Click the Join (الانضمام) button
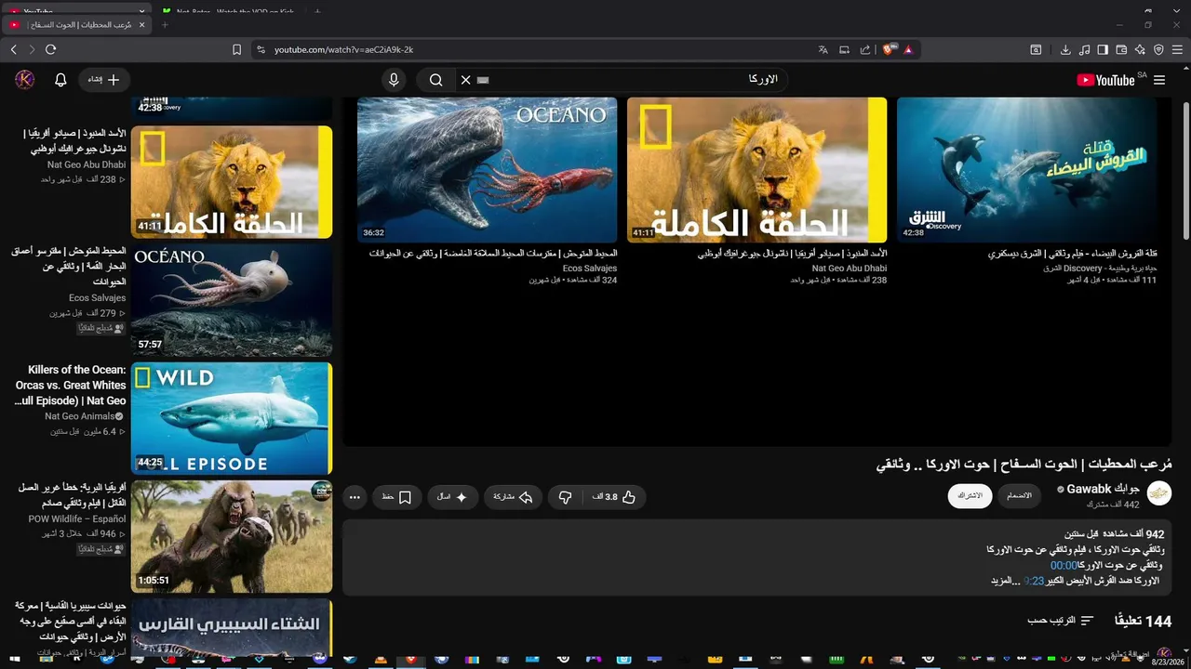Screen dimensions: 1191x669 click(1020, 495)
